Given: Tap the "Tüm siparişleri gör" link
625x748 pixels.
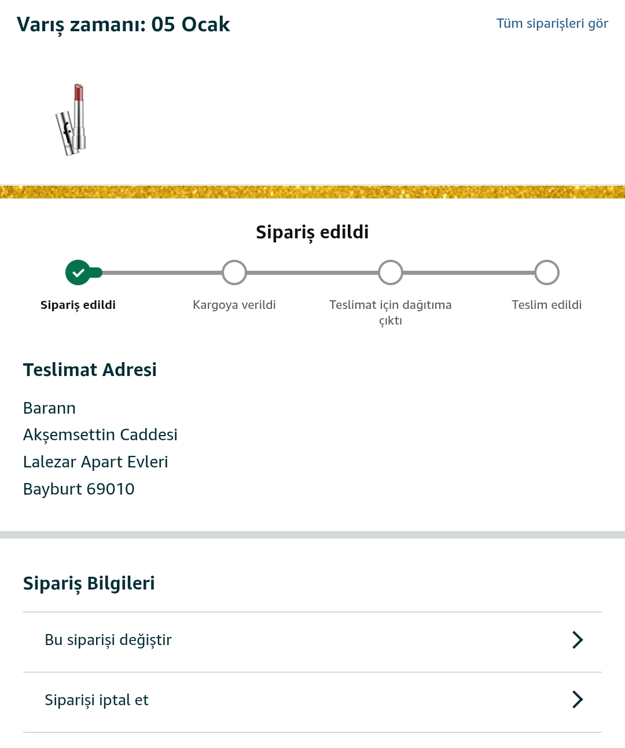Looking at the screenshot, I should [x=552, y=23].
